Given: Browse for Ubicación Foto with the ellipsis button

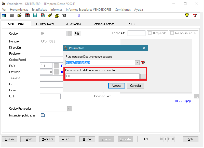Looking at the screenshot, I should (196, 96).
